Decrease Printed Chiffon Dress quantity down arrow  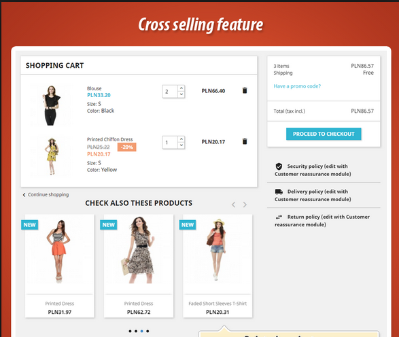coord(181,145)
